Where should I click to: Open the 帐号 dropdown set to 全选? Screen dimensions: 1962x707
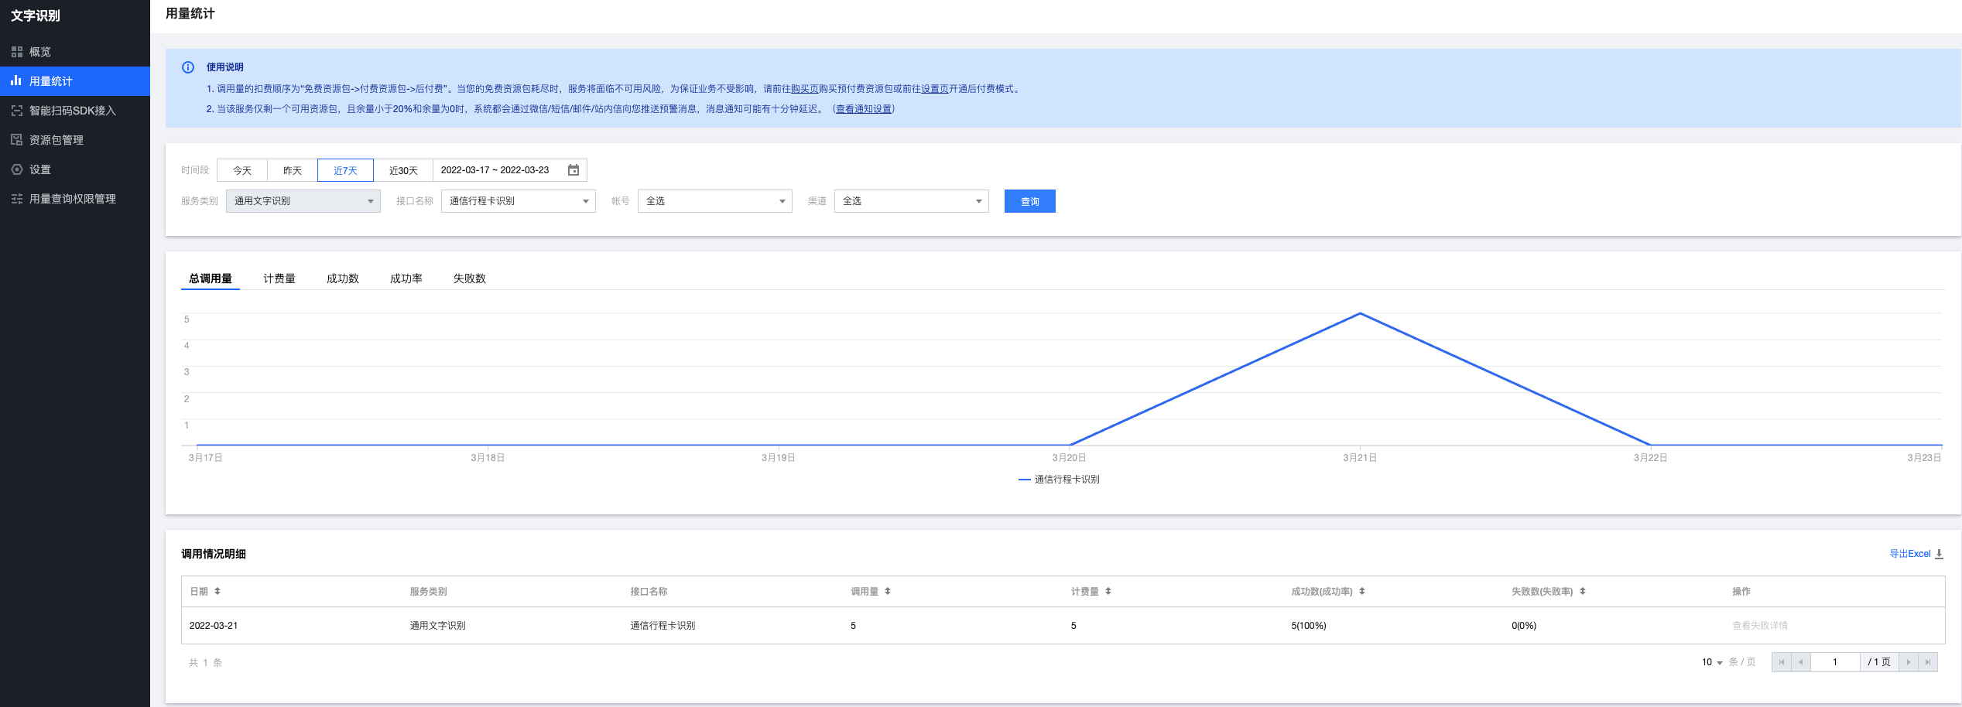click(x=714, y=201)
